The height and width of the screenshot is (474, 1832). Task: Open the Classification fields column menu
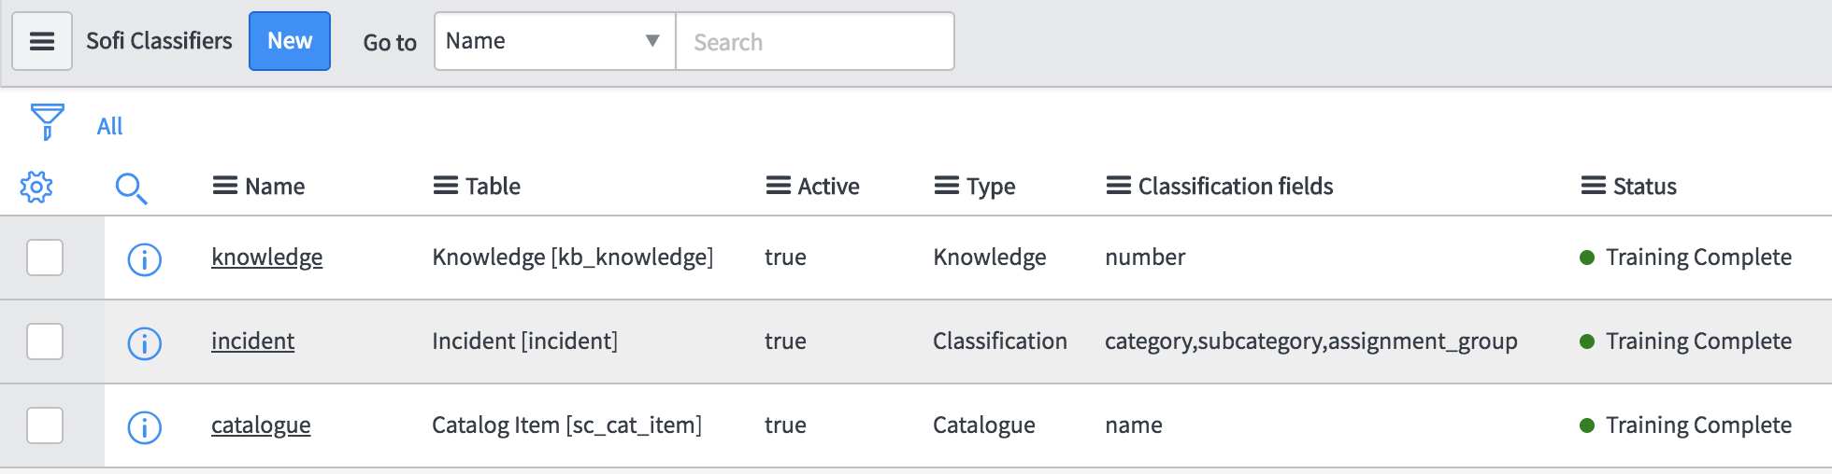point(1118,186)
